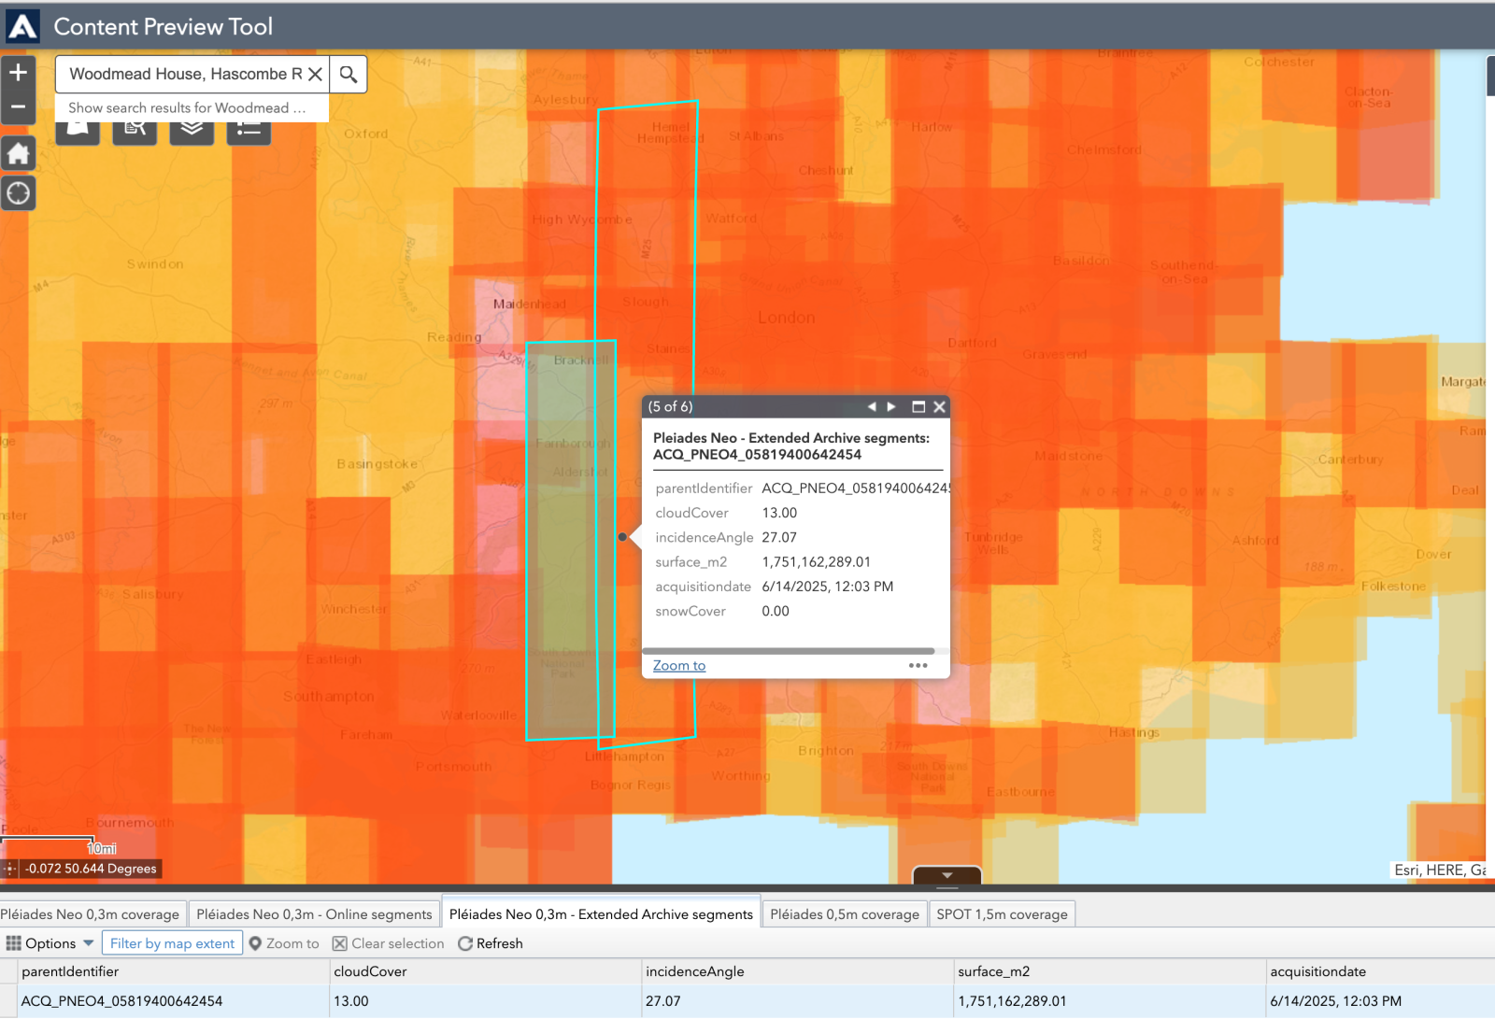1495x1019 pixels.
Task: Open the attribute table Options dropdown
Action: [x=50, y=943]
